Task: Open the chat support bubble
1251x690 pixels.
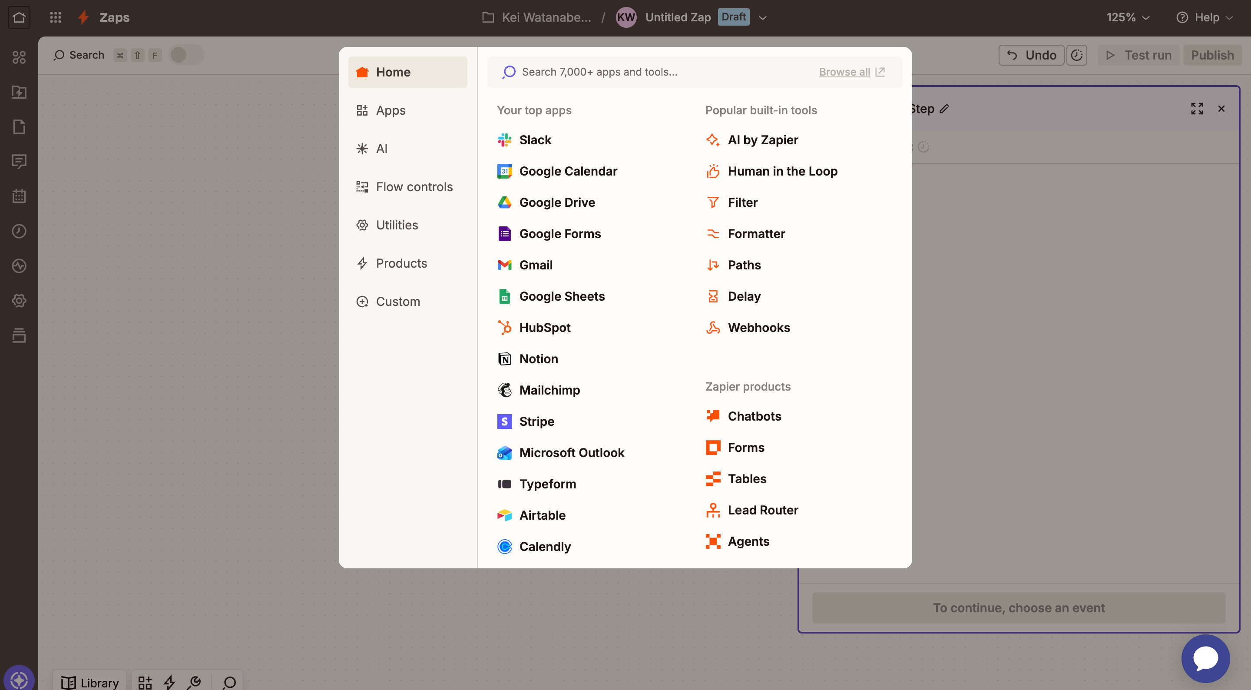Action: [1205, 658]
